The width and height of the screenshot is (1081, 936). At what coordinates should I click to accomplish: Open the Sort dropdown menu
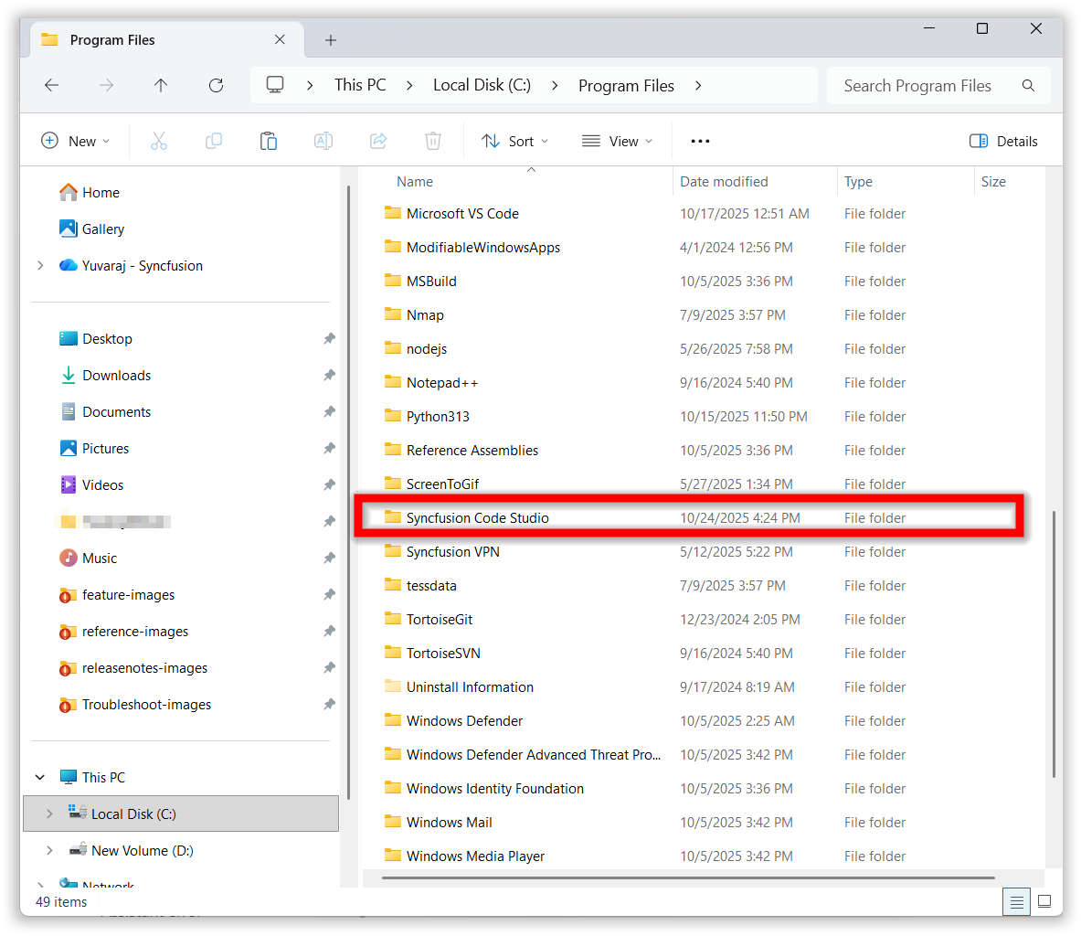pyautogui.click(x=515, y=141)
